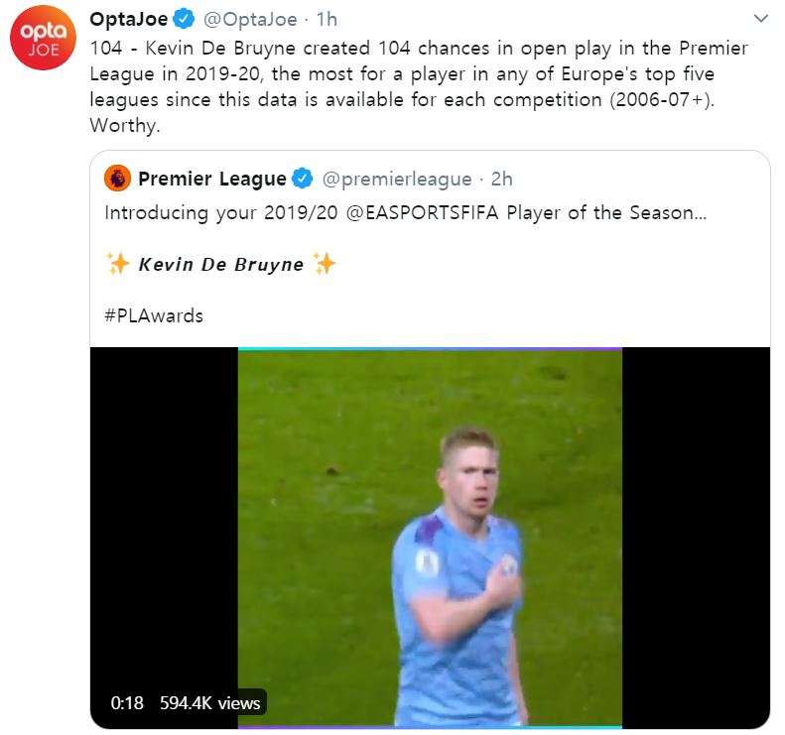Image resolution: width=785 pixels, height=735 pixels.
Task: Click the sparkles emoji after Kevin De Bruyne
Action: coord(324,264)
